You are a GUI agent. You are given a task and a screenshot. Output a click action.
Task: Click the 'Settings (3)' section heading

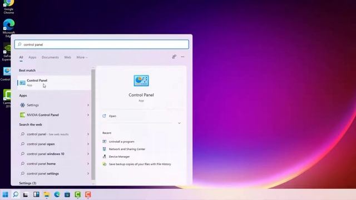point(27,183)
